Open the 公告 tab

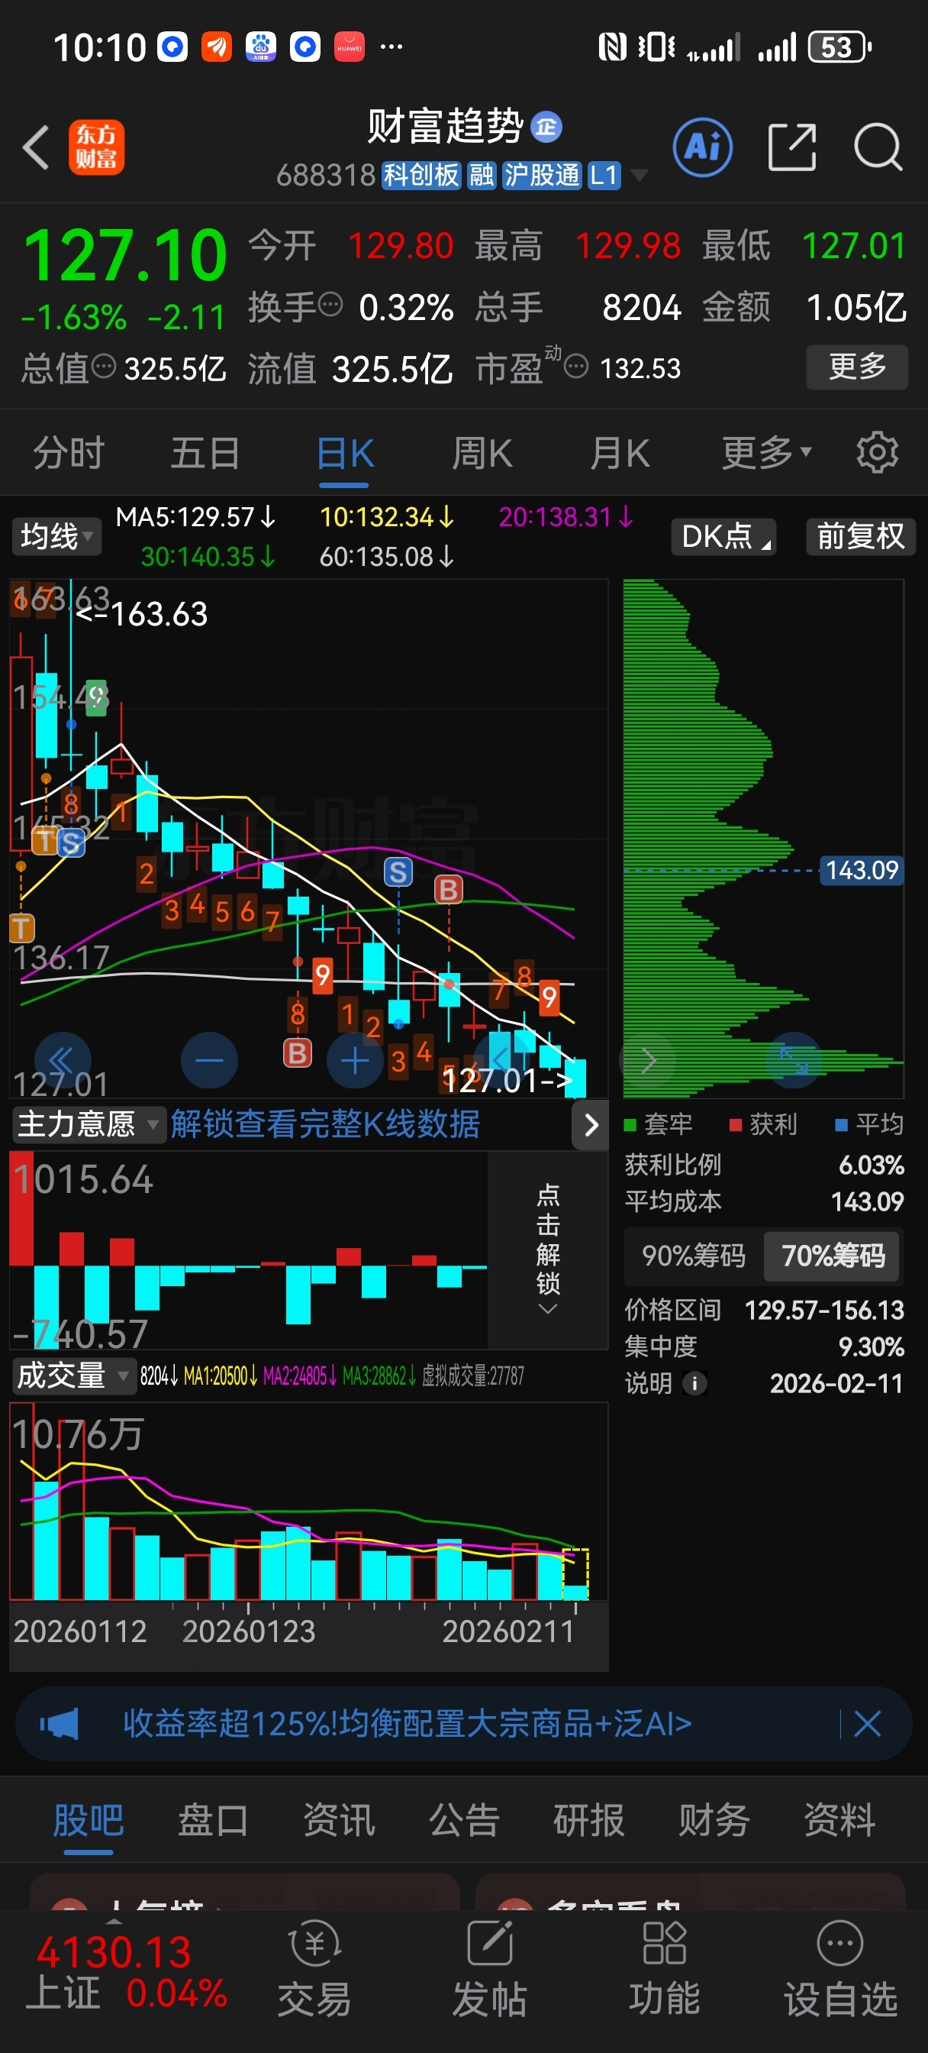coord(463,1821)
